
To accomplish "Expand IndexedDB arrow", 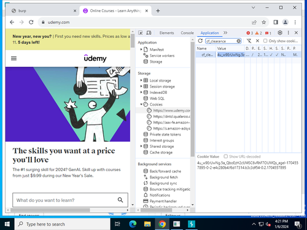I will [141, 92].
